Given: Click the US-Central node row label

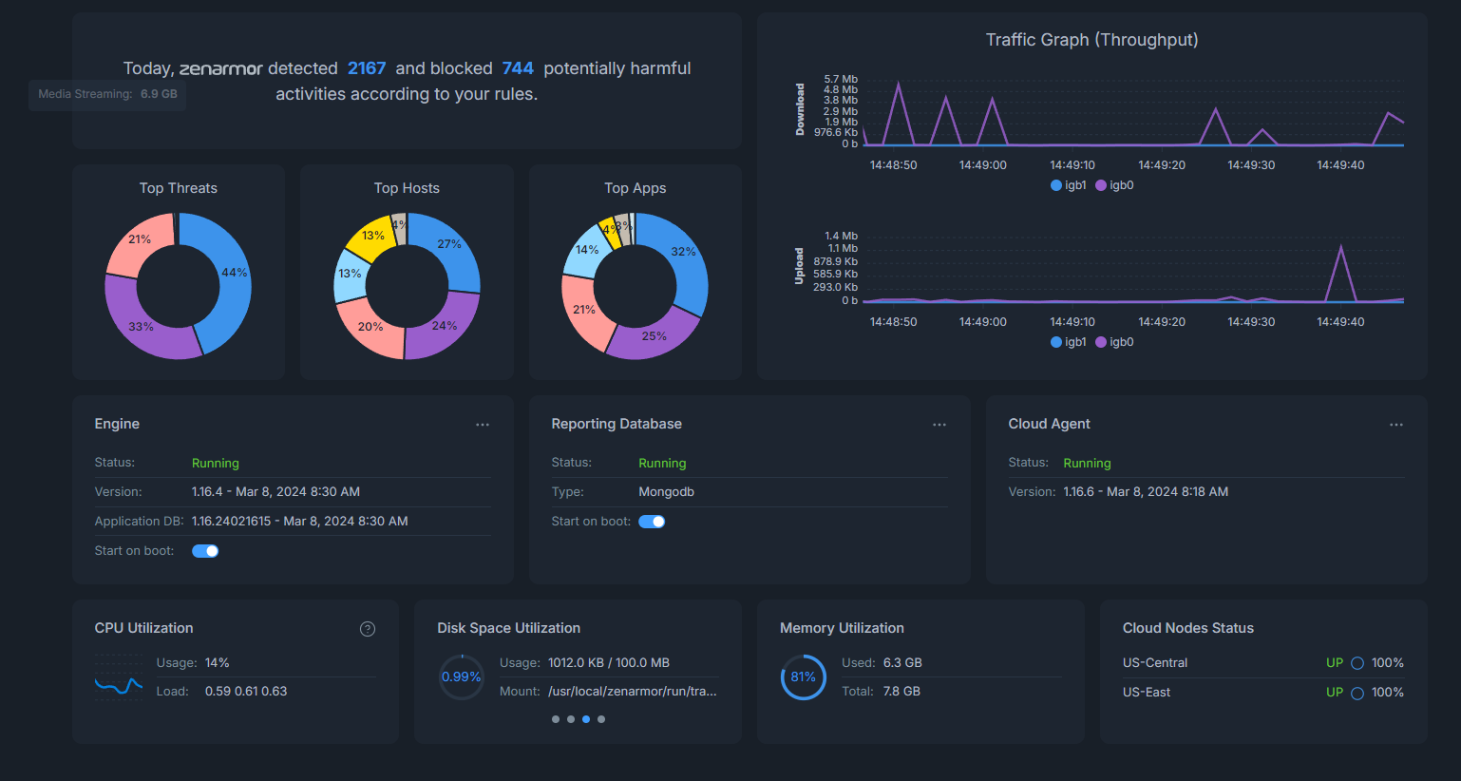Looking at the screenshot, I should pos(1155,663).
